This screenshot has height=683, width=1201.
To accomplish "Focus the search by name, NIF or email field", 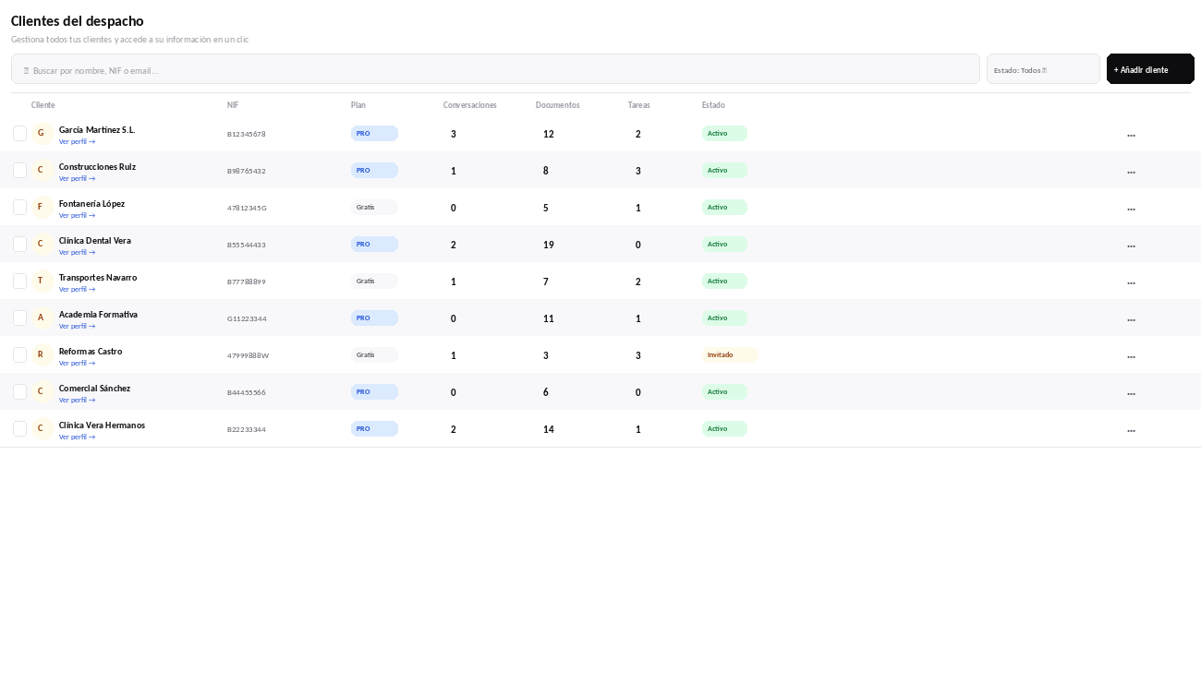I will (x=495, y=69).
